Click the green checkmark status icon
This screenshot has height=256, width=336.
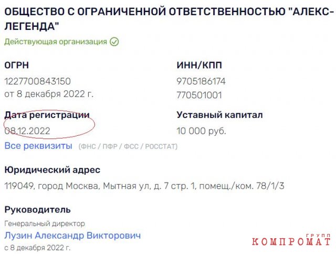click(x=114, y=41)
